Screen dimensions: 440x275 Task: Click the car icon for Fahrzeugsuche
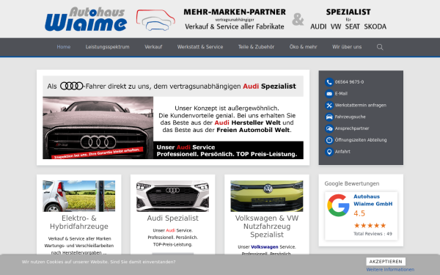pos(329,117)
